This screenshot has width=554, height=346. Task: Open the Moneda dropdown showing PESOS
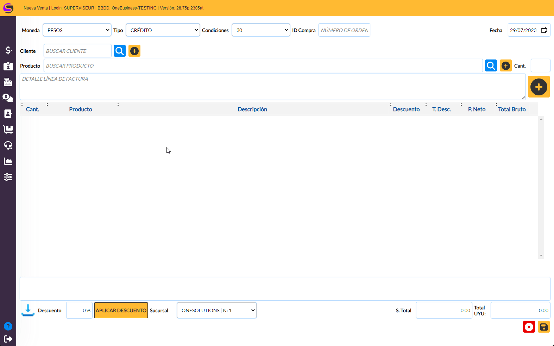[77, 30]
